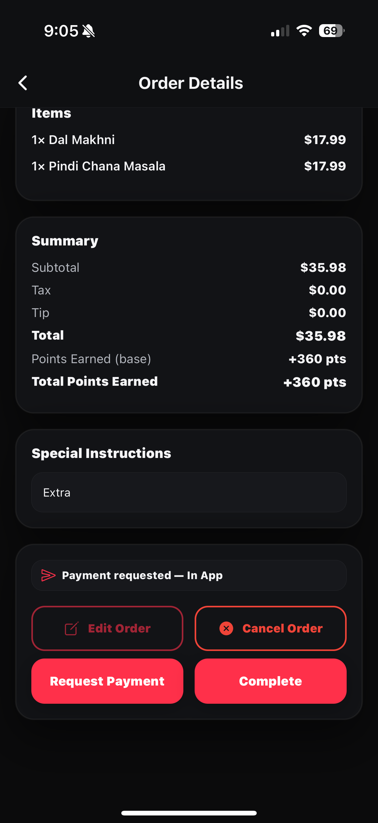The image size is (378, 823).
Task: Tap the Wi-Fi status icon
Action: 304,31
